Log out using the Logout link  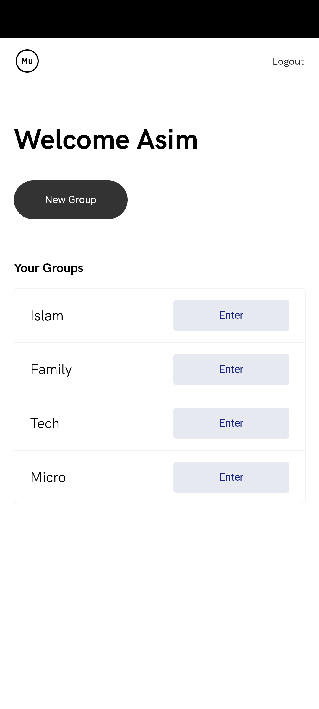coord(288,61)
